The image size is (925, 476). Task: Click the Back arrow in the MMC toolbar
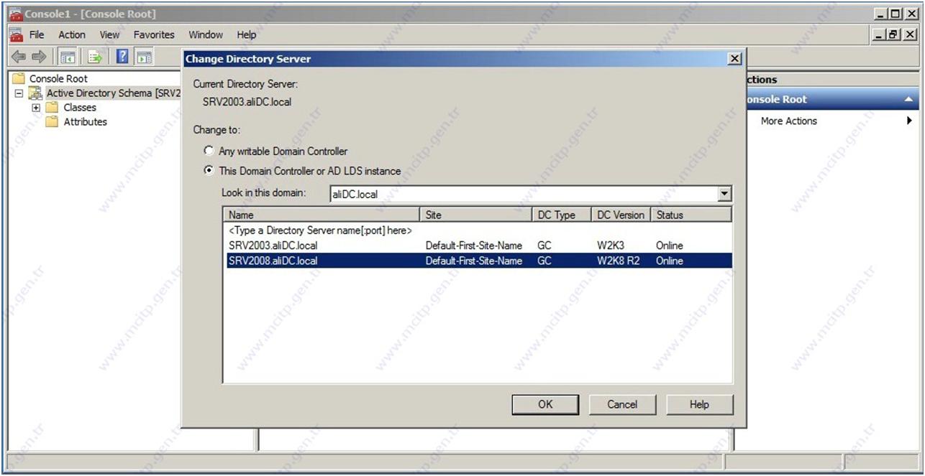[x=18, y=57]
